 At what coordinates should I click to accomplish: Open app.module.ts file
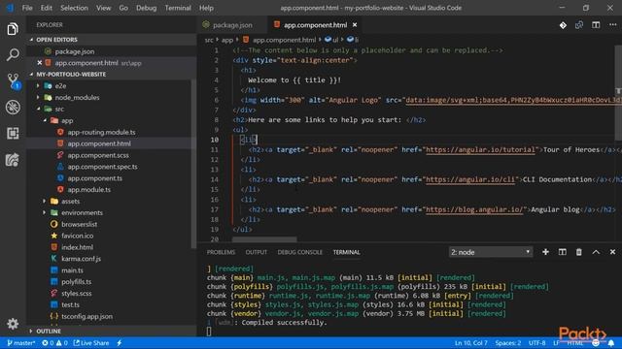88,190
